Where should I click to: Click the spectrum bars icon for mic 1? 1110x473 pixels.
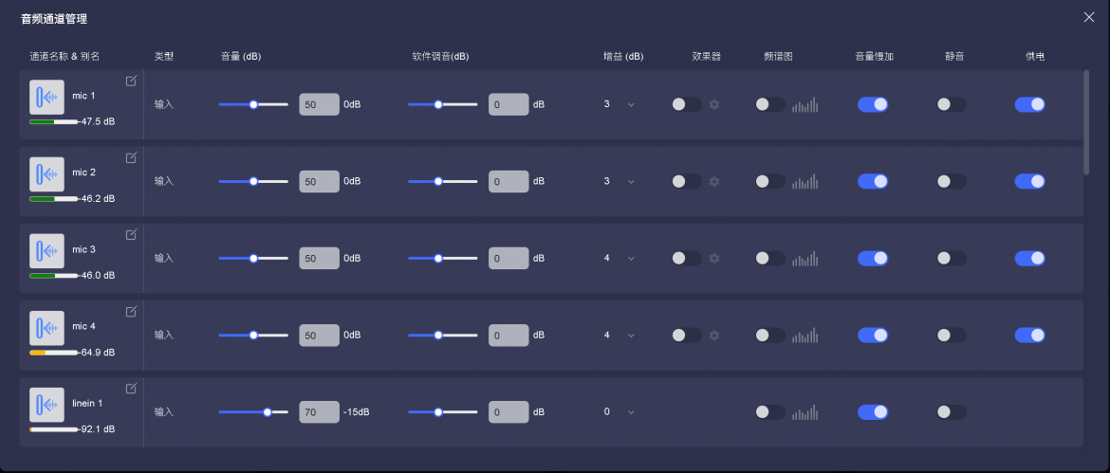[x=805, y=104]
